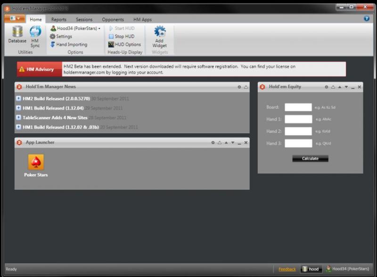The image size is (377, 277).
Task: Click the HM Advisory label
Action: (x=40, y=69)
